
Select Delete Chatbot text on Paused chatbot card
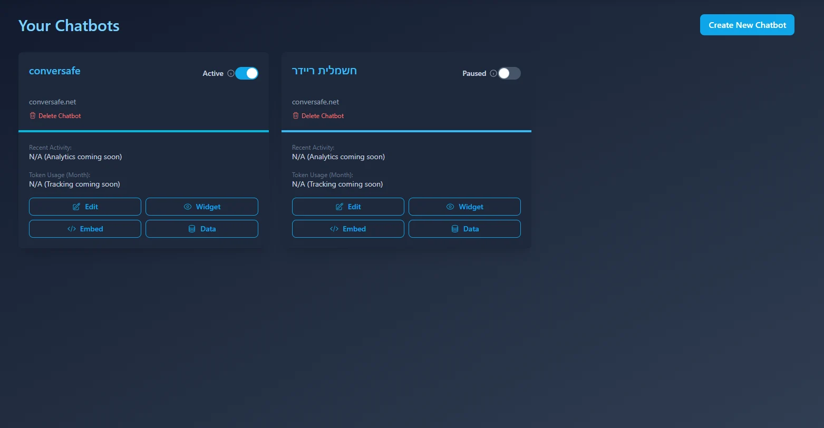click(x=323, y=115)
